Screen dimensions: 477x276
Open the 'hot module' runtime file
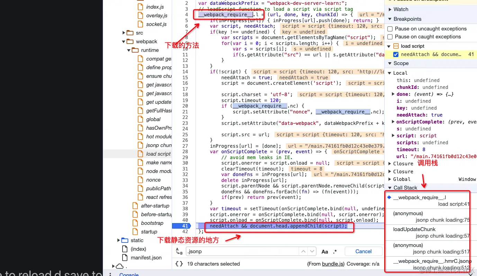click(x=159, y=136)
